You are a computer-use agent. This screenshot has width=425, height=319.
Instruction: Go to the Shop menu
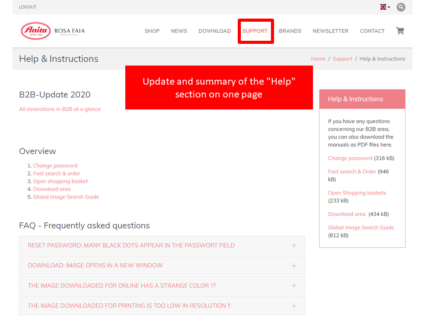[x=152, y=31]
